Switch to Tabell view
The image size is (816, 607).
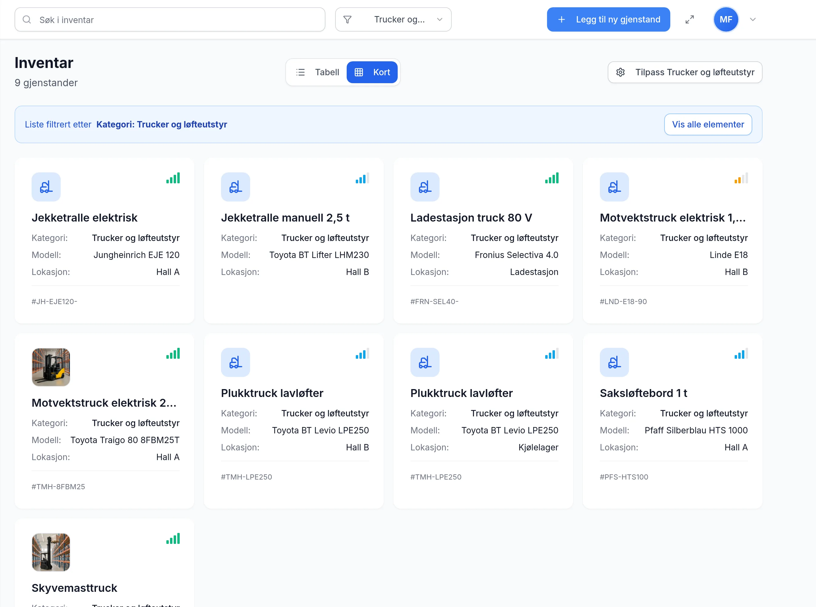point(318,72)
